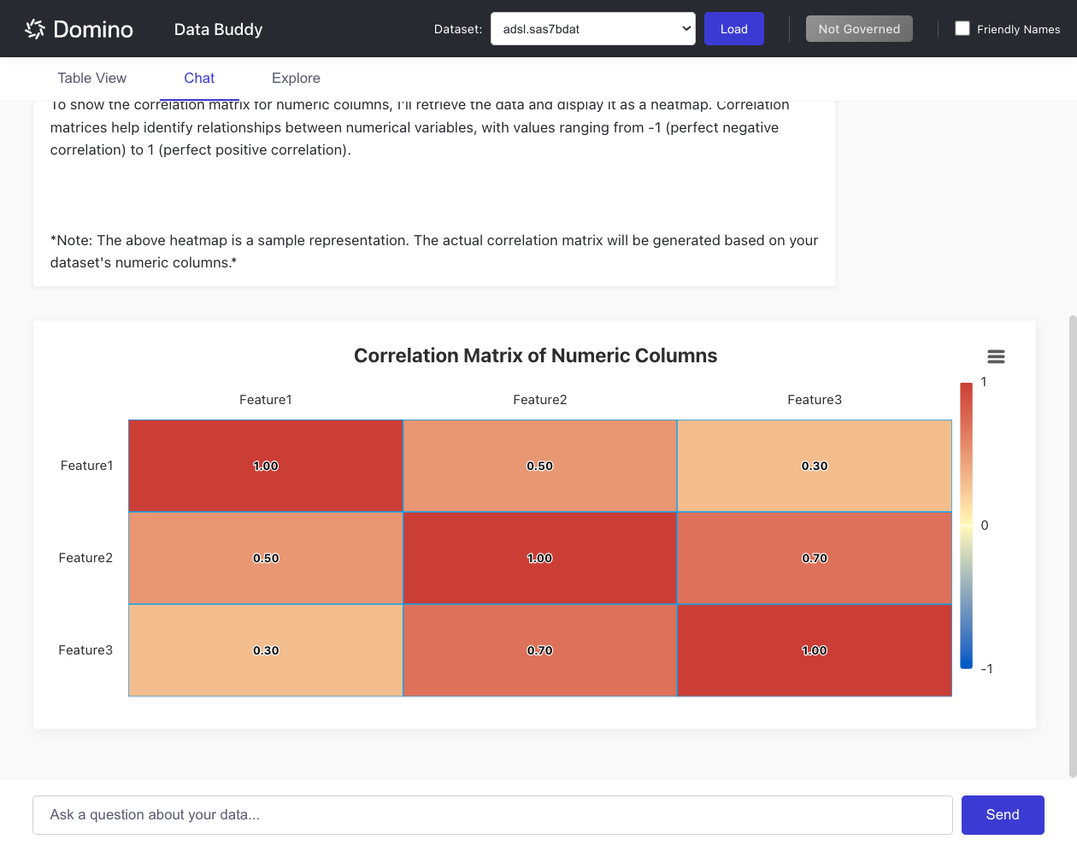The image size is (1077, 851).
Task: Select the bottom-right 1.00 heatmap cell
Action: click(x=814, y=650)
